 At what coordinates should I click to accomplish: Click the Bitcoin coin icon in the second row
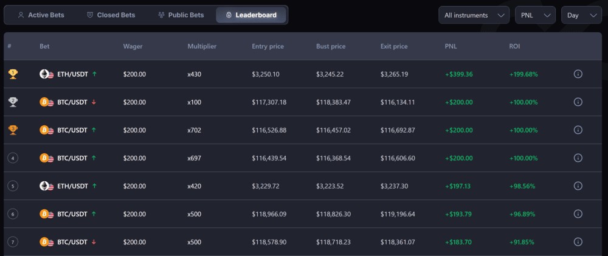click(44, 102)
